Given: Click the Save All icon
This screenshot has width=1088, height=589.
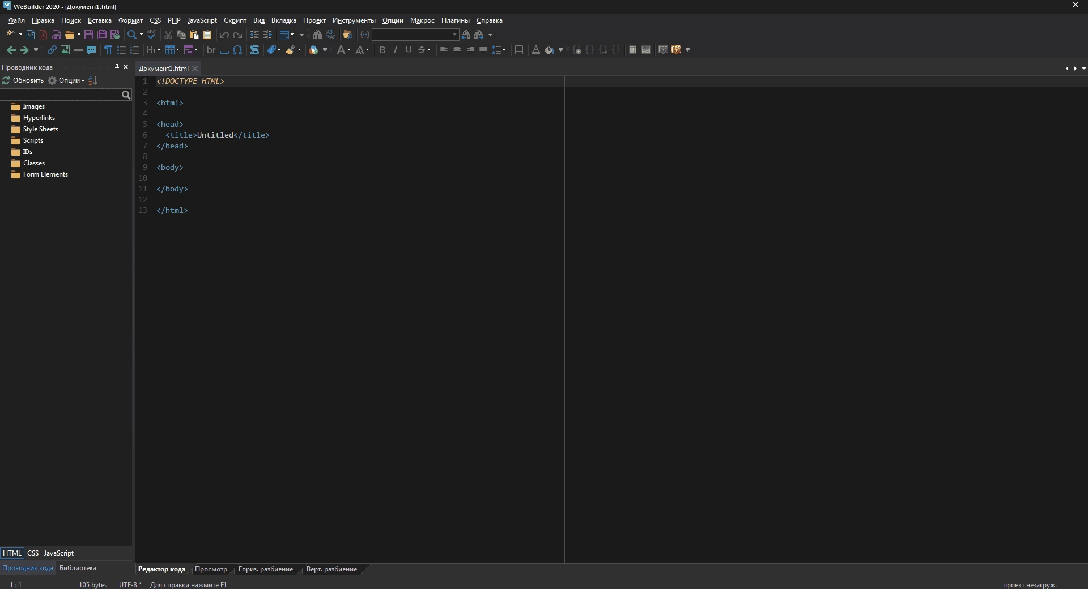Looking at the screenshot, I should pyautogui.click(x=102, y=35).
